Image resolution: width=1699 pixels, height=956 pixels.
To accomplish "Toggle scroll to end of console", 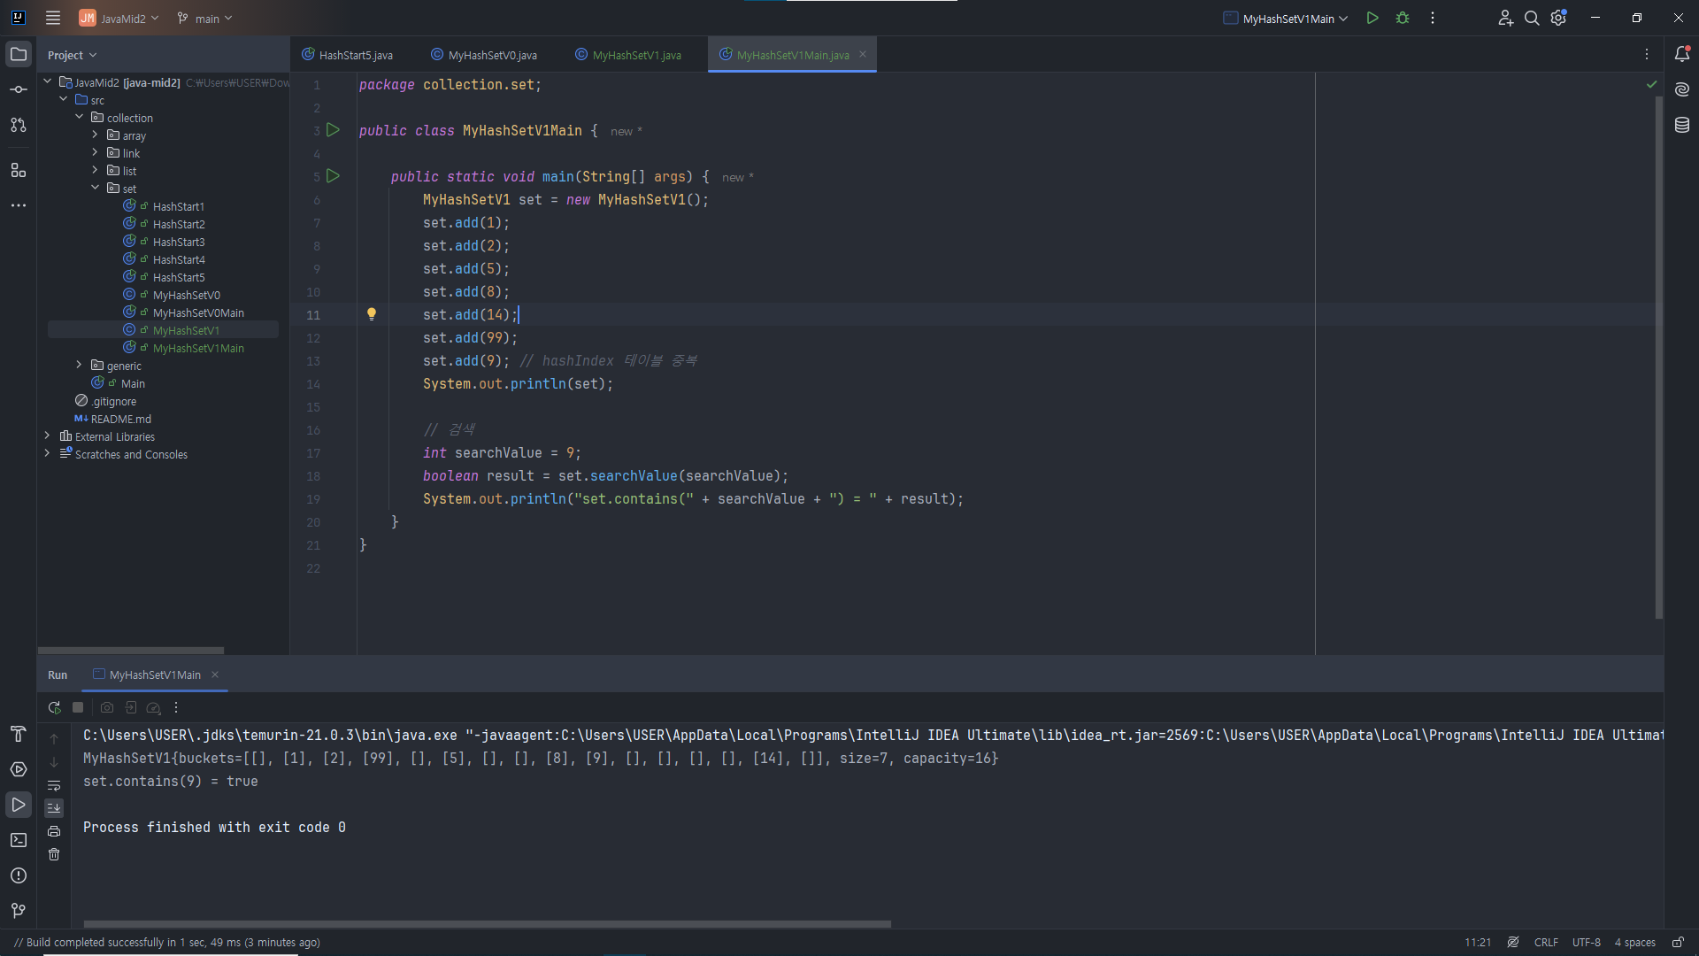I will [x=54, y=808].
